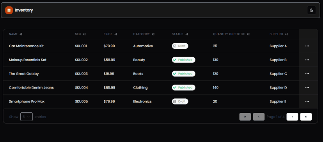Screen dimensions: 323x142
Task: Click the Supplier E cell
Action: pos(278,101)
